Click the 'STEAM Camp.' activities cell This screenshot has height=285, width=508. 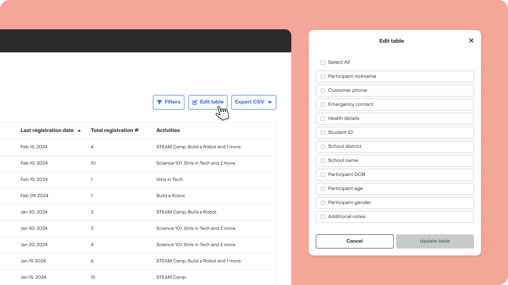171,277
